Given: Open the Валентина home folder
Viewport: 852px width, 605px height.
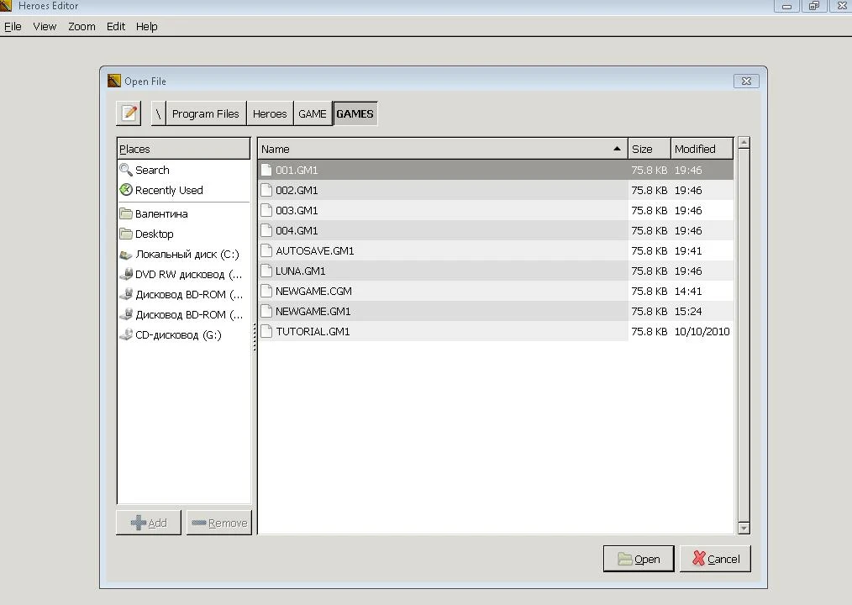Looking at the screenshot, I should pyautogui.click(x=160, y=213).
